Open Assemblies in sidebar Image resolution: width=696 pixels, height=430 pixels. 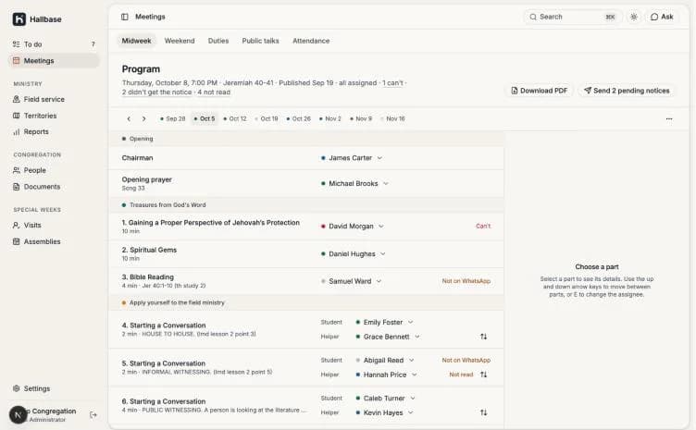coord(54,241)
